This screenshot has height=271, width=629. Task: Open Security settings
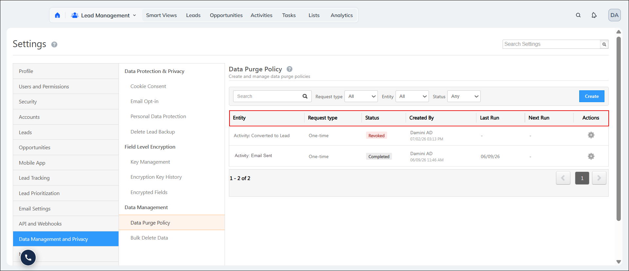(x=66, y=101)
